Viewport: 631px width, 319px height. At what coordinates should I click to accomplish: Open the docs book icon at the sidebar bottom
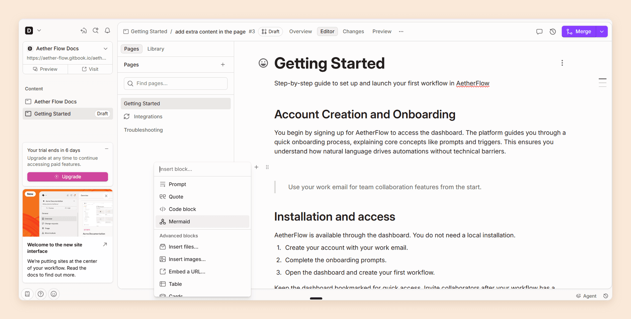tap(28, 294)
